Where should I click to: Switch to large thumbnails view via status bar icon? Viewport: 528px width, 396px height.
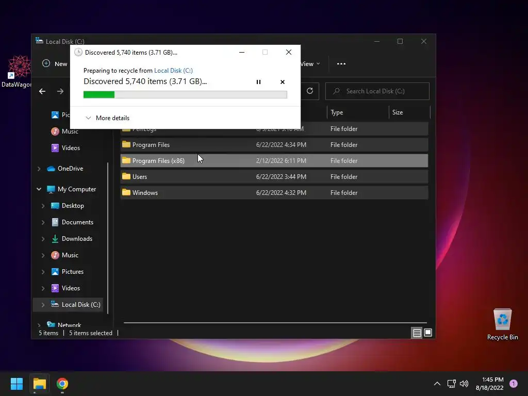[x=428, y=333]
